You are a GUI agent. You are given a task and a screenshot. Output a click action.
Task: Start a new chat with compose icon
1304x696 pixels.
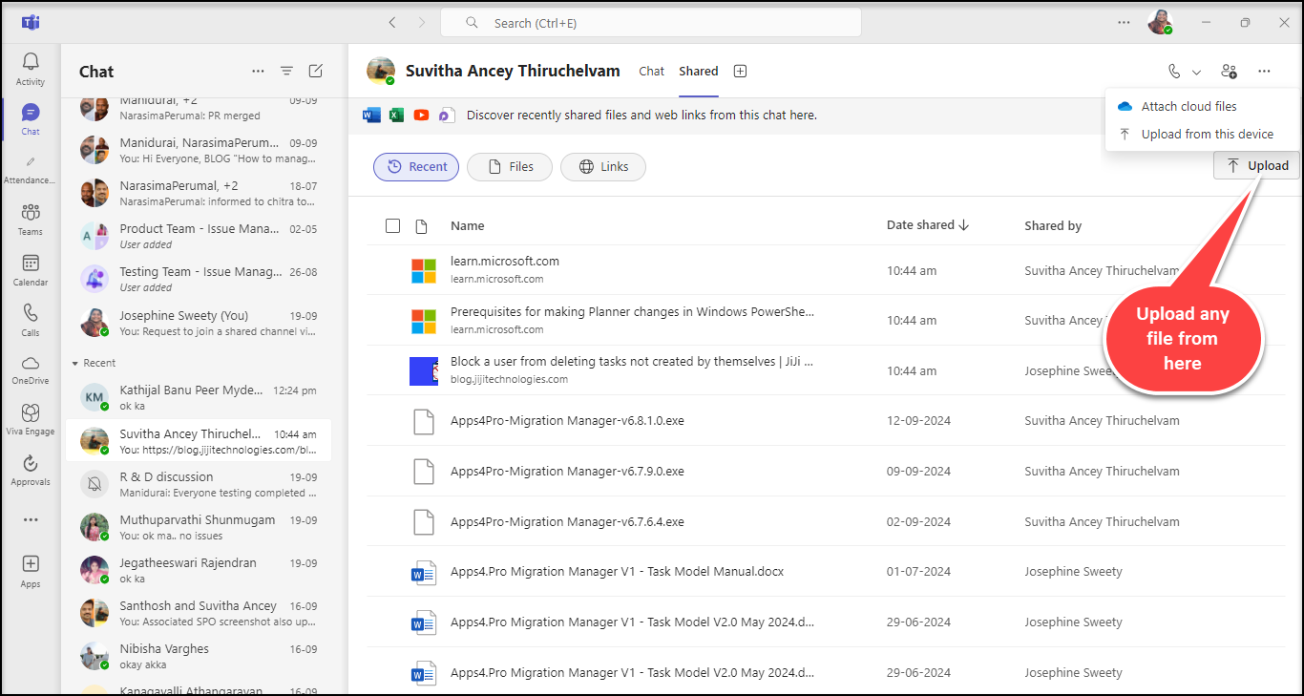pyautogui.click(x=316, y=72)
